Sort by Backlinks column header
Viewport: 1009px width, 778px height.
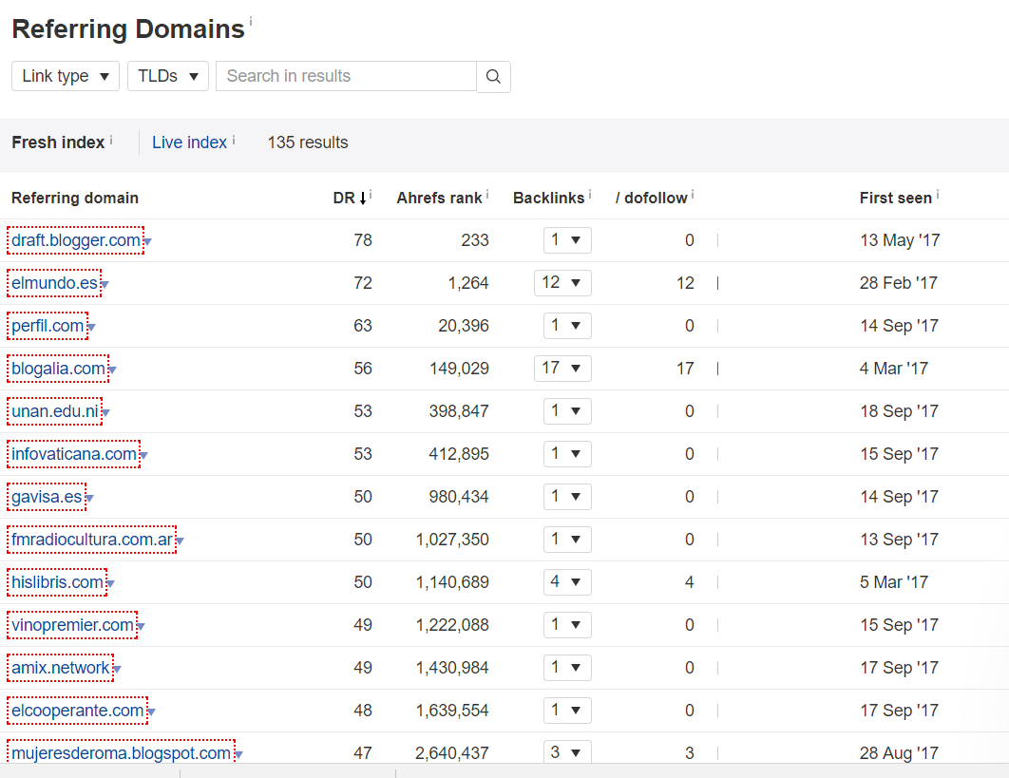tap(548, 198)
